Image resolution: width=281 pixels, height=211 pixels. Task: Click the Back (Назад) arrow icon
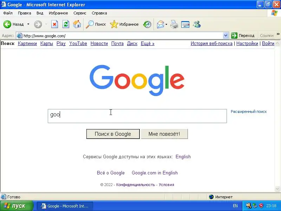click(x=7, y=24)
